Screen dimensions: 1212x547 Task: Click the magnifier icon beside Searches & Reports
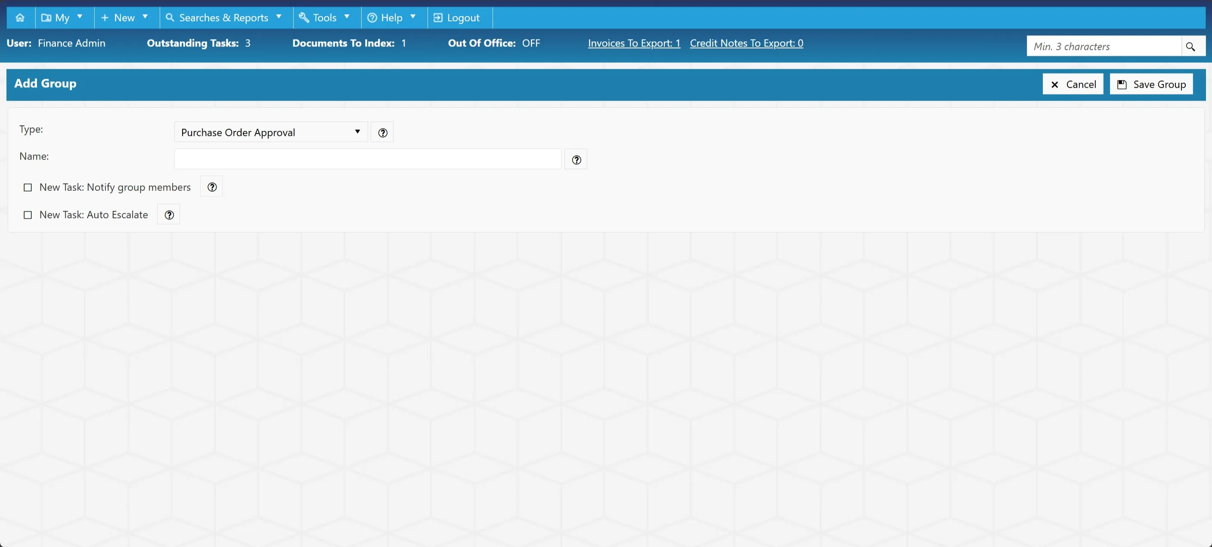(170, 17)
